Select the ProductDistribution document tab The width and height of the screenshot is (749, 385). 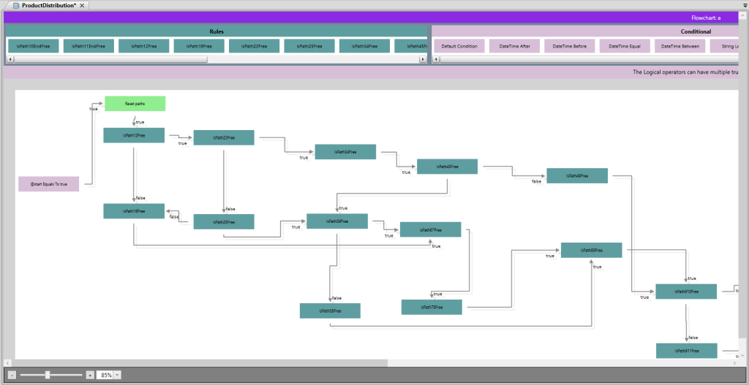pyautogui.click(x=48, y=5)
